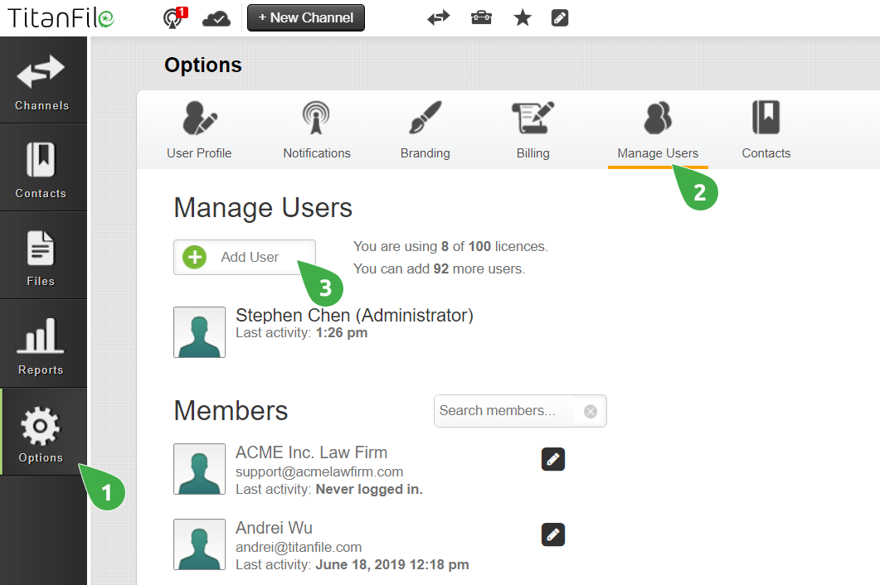The height and width of the screenshot is (585, 880).
Task: Open the briefcase toolbox icon
Action: click(x=481, y=17)
